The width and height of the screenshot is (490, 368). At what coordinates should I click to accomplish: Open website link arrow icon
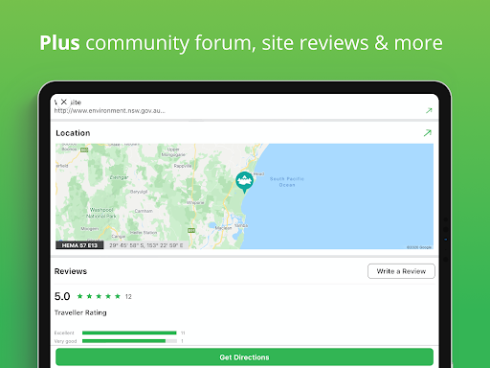[x=429, y=110]
